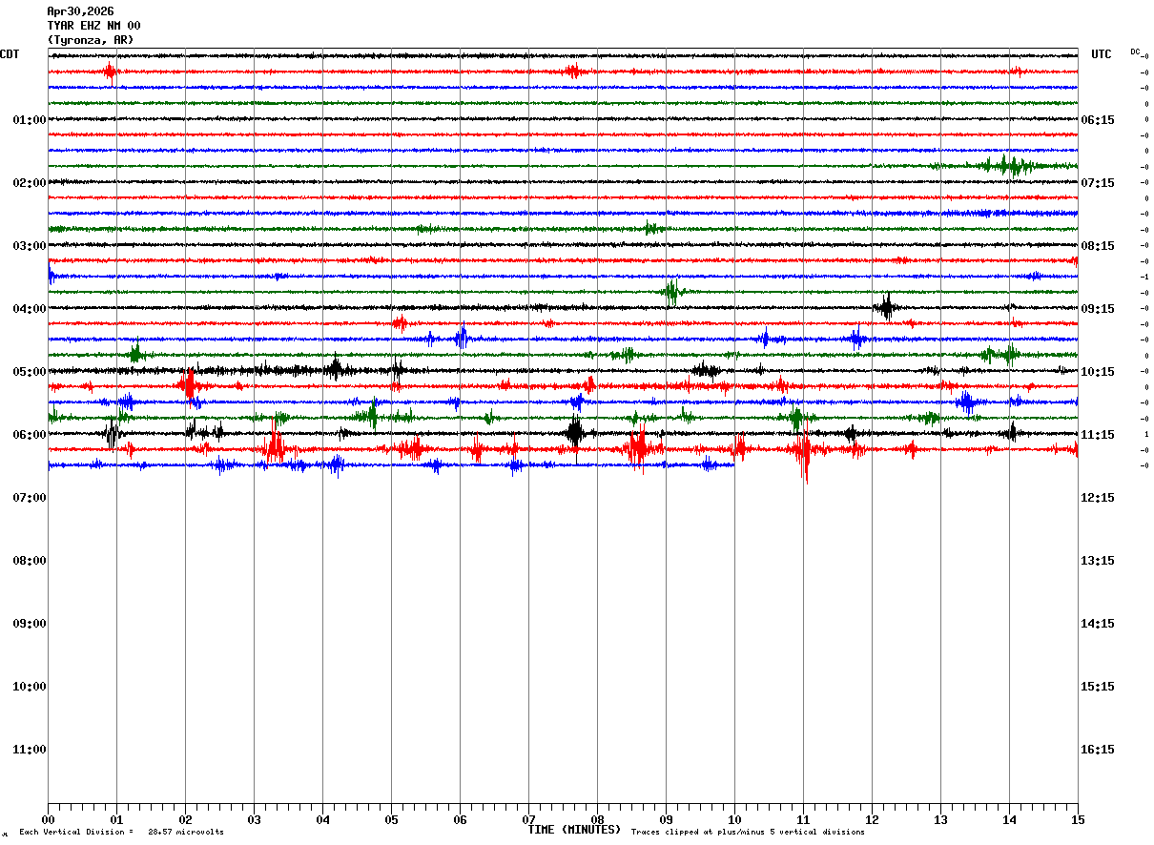The image size is (1154, 845).
Task: Click the UTC timezone label
Action: click(x=1102, y=54)
